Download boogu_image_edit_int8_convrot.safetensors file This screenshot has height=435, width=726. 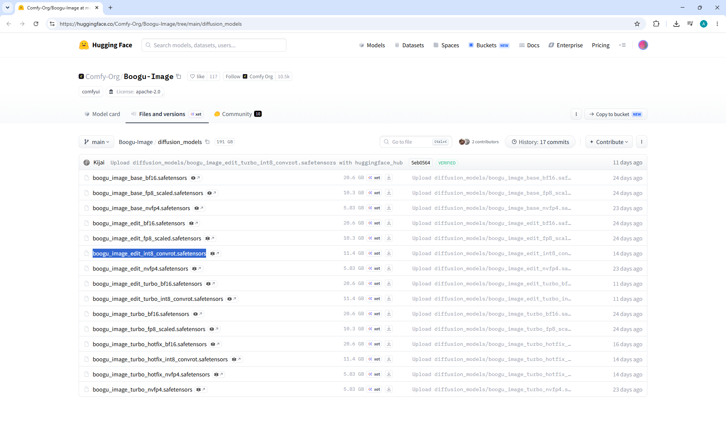[389, 253]
